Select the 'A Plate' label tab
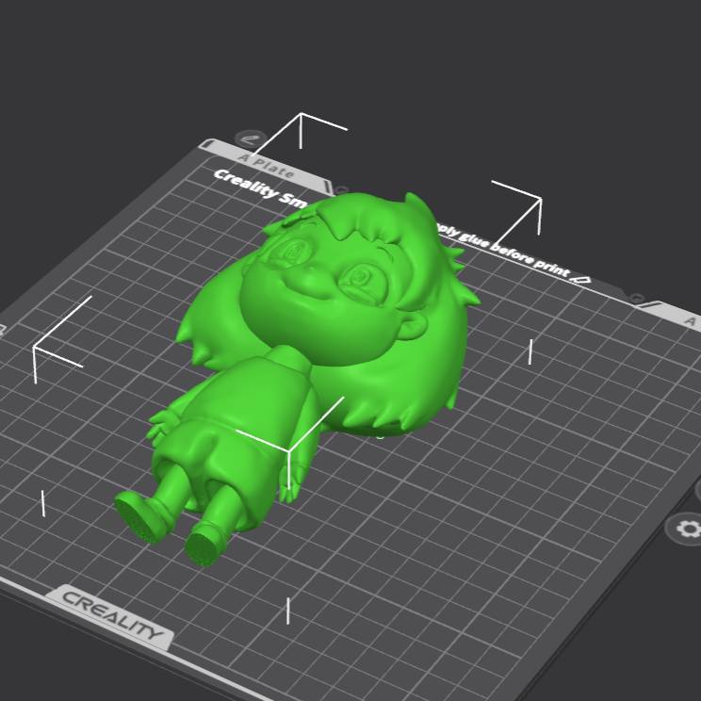 point(266,167)
